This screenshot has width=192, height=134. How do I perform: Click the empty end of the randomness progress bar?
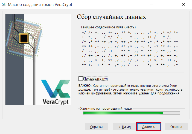(x=171, y=113)
